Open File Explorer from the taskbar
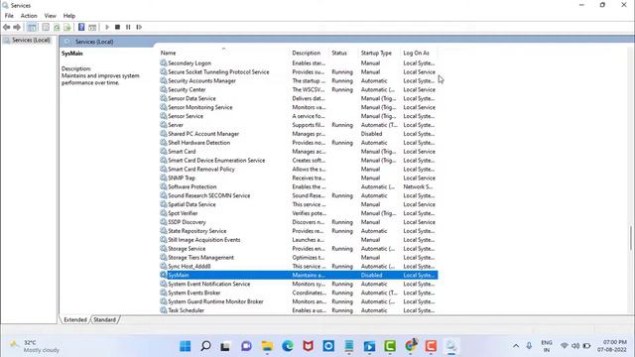This screenshot has height=357, width=635. pos(267,346)
